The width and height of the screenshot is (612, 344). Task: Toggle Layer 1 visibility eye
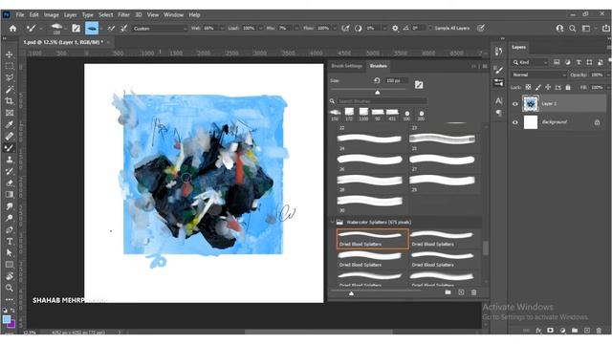514,104
